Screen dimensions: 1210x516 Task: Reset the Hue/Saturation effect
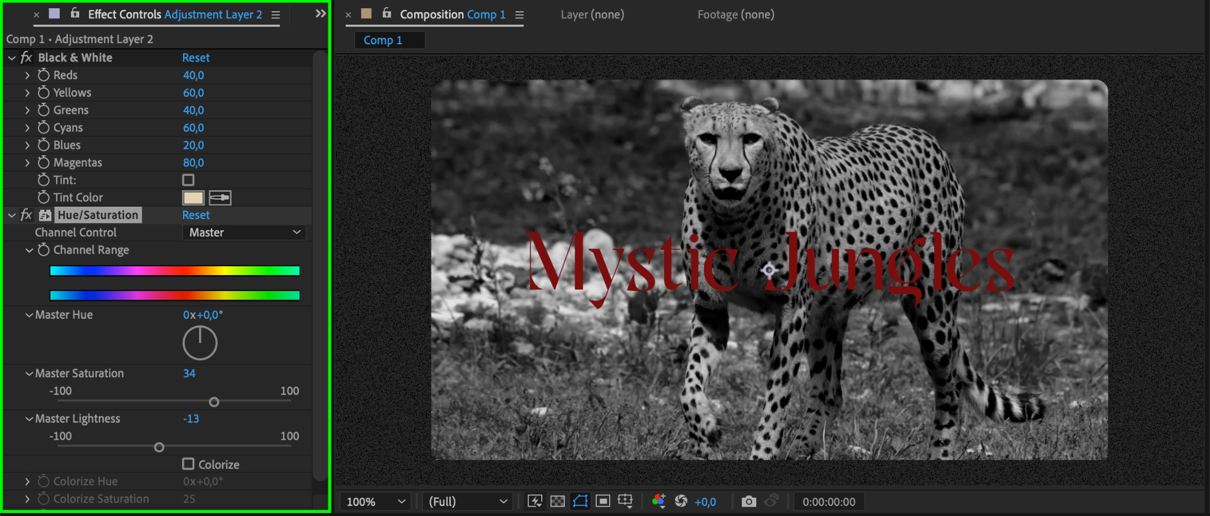click(196, 215)
